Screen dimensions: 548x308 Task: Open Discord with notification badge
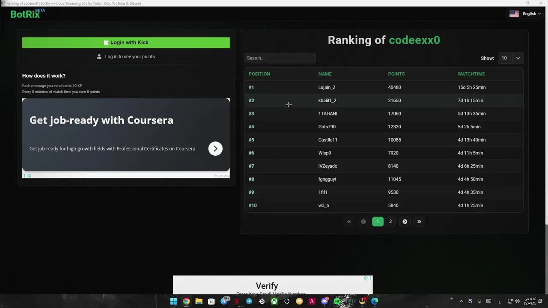(x=325, y=301)
